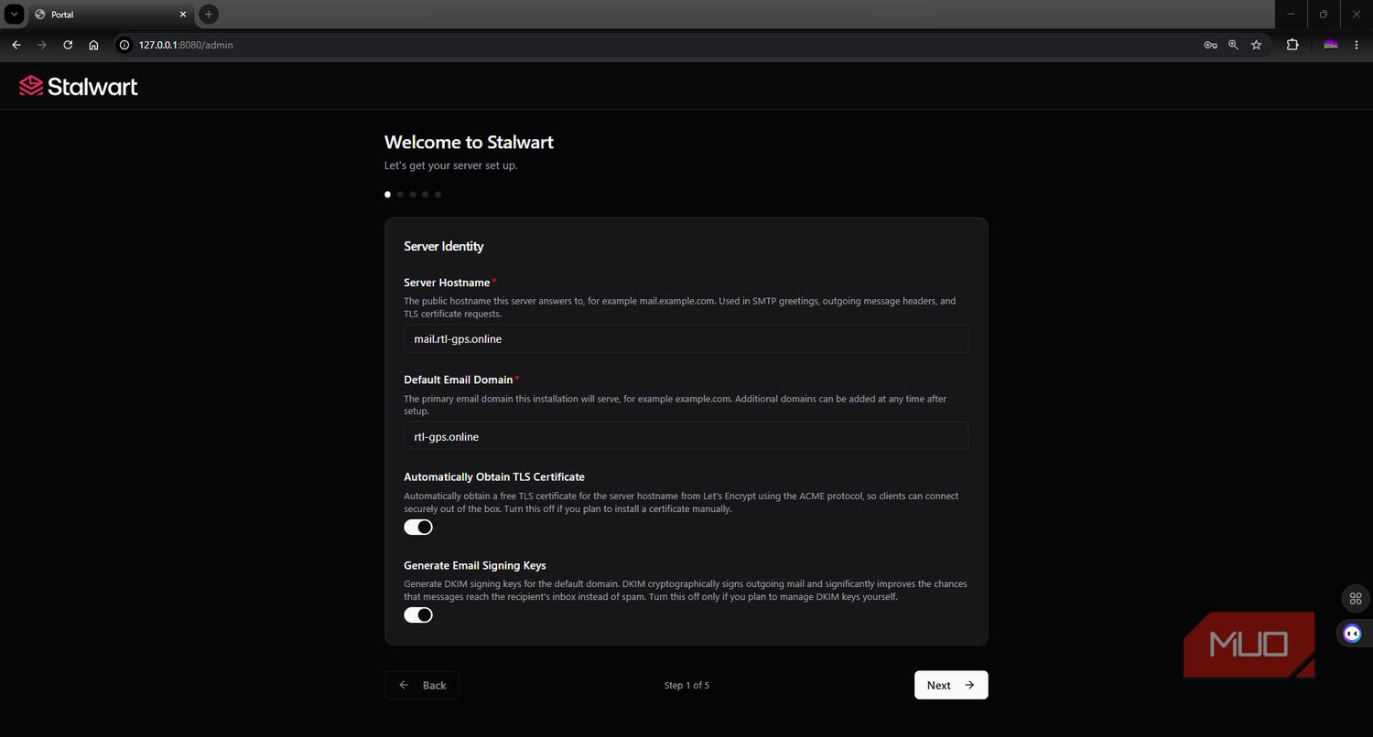This screenshot has width=1373, height=737.
Task: Close the Portal tab
Action: tap(182, 15)
